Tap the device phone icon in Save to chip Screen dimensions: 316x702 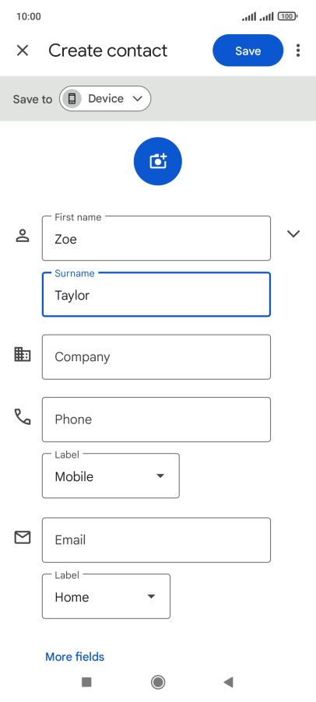(x=72, y=99)
